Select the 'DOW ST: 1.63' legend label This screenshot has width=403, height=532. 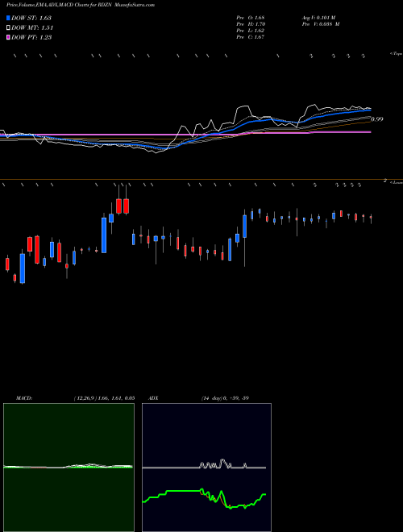(x=31, y=18)
